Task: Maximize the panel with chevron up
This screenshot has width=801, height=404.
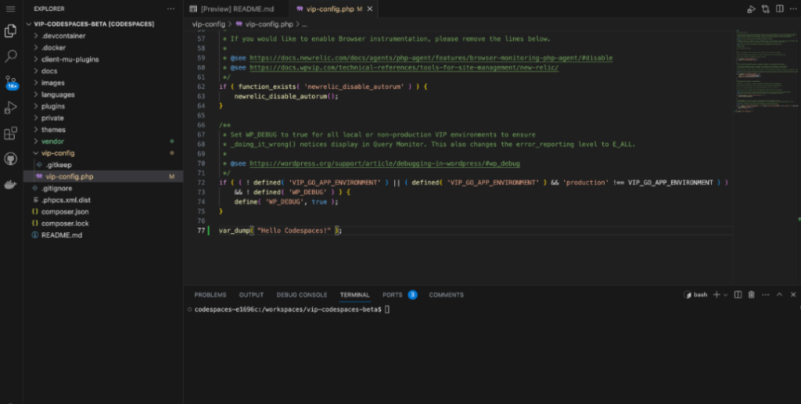Action: [x=780, y=295]
